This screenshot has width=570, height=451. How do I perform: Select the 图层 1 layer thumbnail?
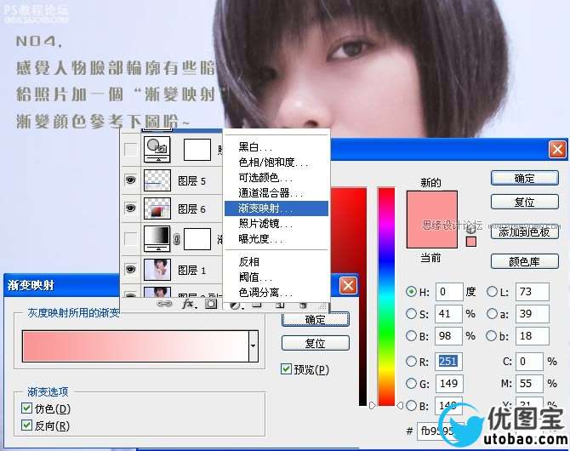[x=157, y=270]
